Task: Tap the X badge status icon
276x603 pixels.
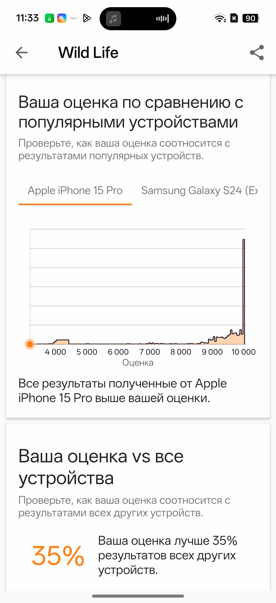Action: [234, 18]
